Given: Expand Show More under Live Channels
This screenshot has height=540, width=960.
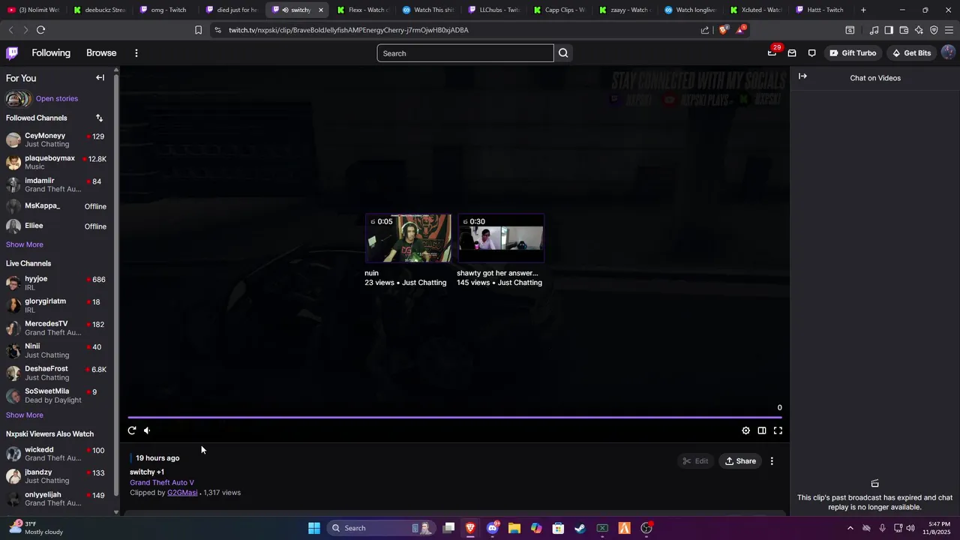Looking at the screenshot, I should pyautogui.click(x=25, y=415).
